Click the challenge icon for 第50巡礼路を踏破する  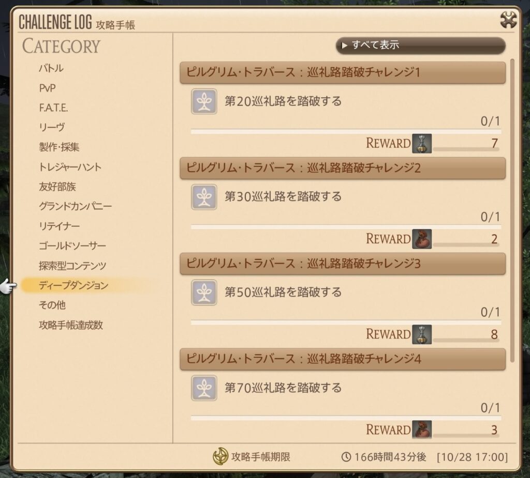click(x=204, y=292)
